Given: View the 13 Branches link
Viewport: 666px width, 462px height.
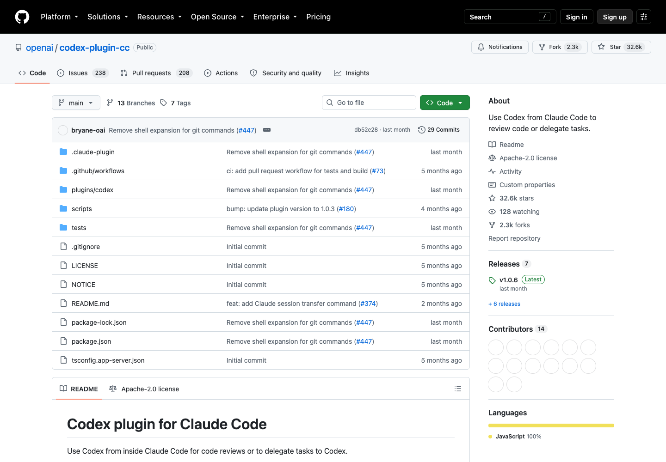Looking at the screenshot, I should pos(131,103).
